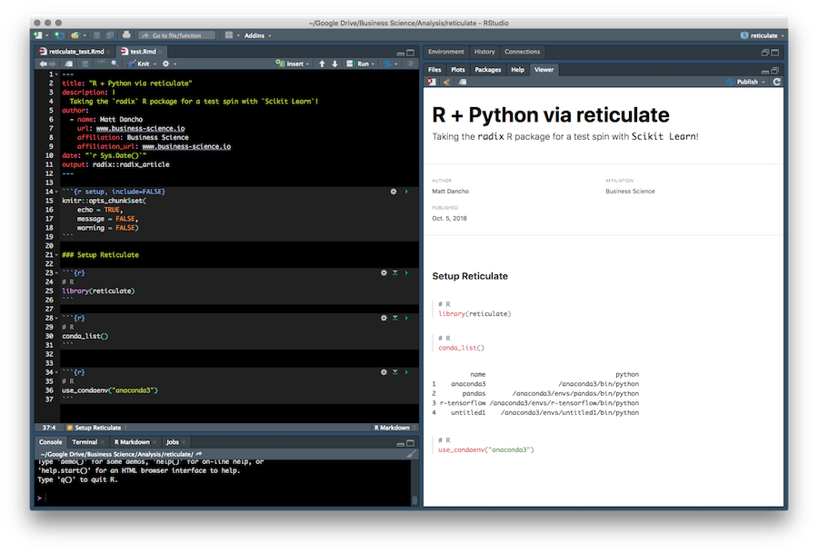Image resolution: width=818 pixels, height=553 pixels.
Task: Show document in new window icon
Action: point(68,64)
